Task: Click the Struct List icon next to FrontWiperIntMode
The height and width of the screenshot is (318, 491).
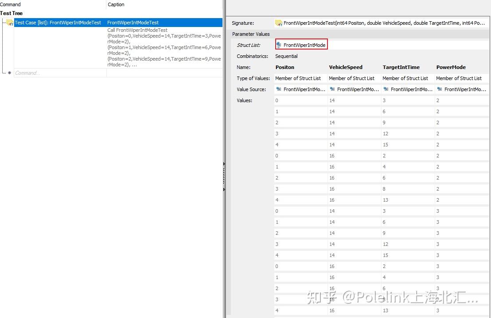Action: 279,45
